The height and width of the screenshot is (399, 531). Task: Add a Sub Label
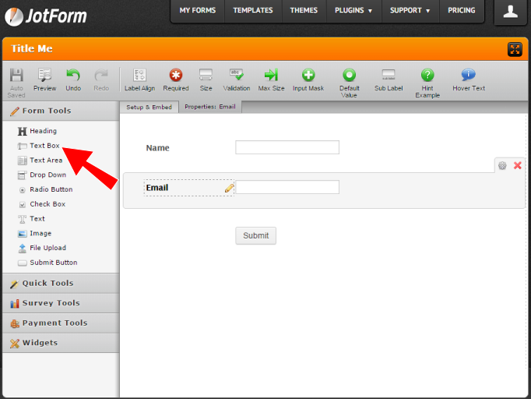pos(389,80)
